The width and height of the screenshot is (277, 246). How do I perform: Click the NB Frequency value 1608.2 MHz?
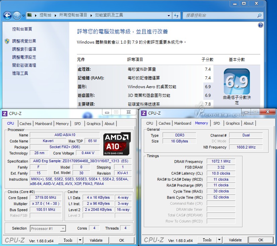tap(246, 147)
